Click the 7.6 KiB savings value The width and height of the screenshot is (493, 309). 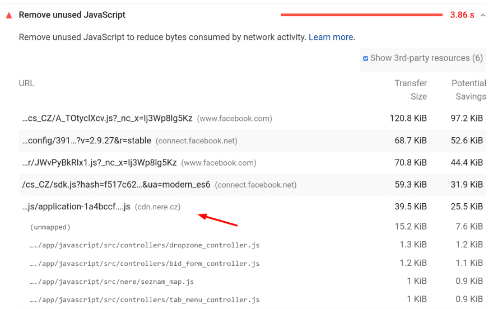coord(469,226)
